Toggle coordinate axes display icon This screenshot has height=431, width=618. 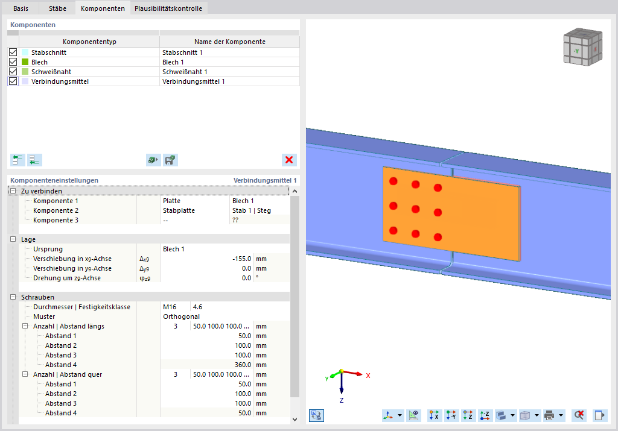pyautogui.click(x=389, y=415)
